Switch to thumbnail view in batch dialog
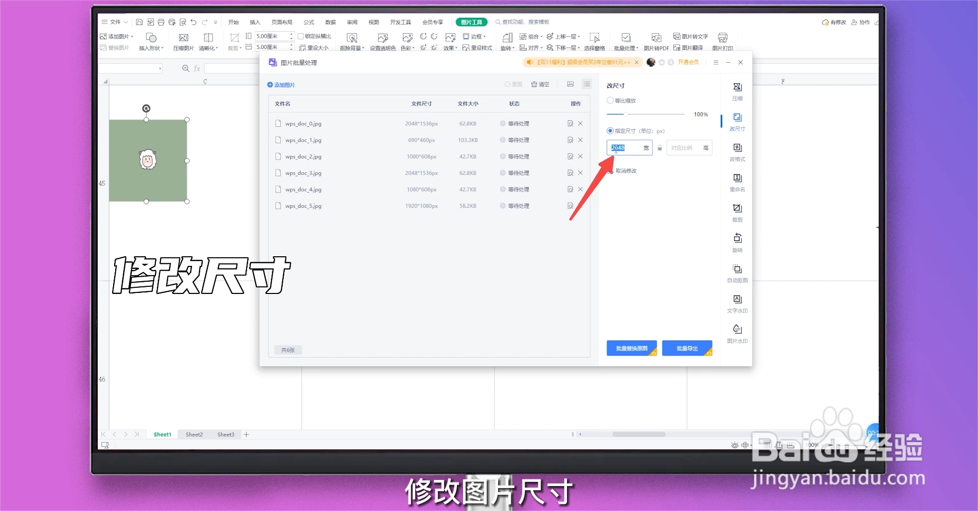 (570, 84)
